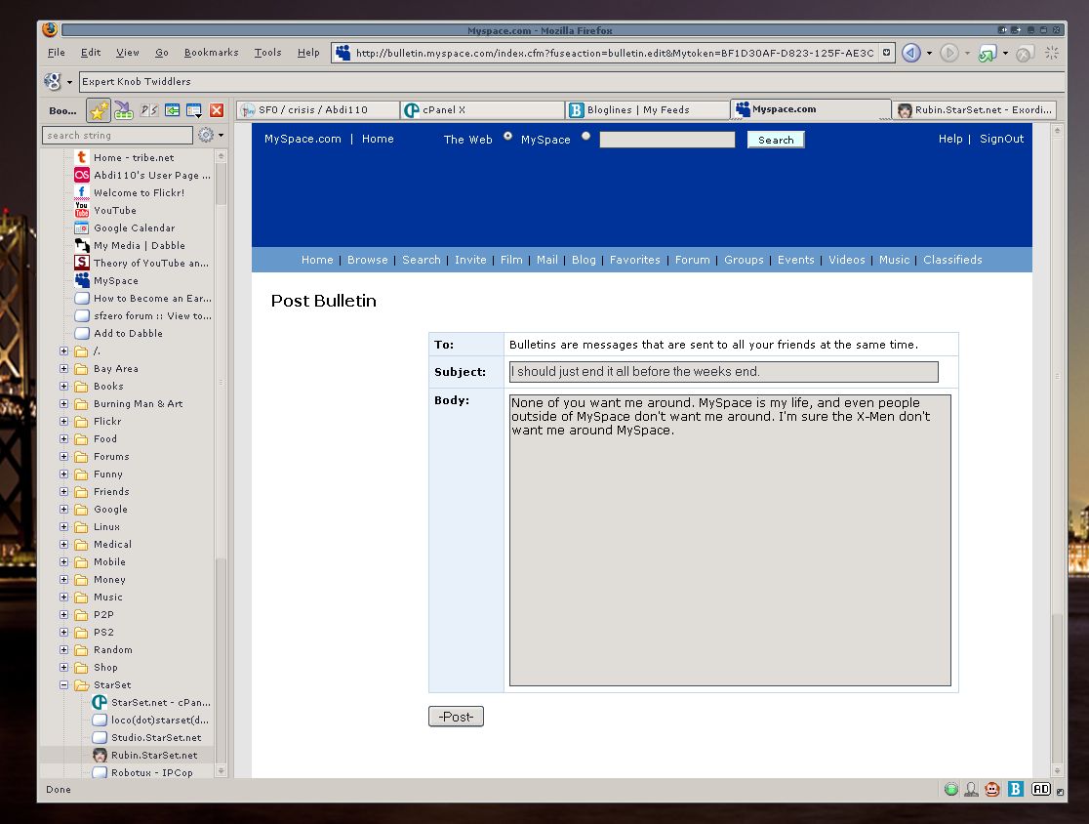Expand the Bay Area bookmark folder
The height and width of the screenshot is (824, 1089).
click(64, 369)
